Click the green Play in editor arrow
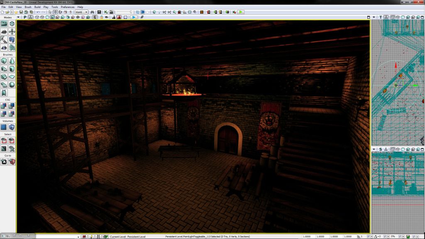 coord(241,12)
